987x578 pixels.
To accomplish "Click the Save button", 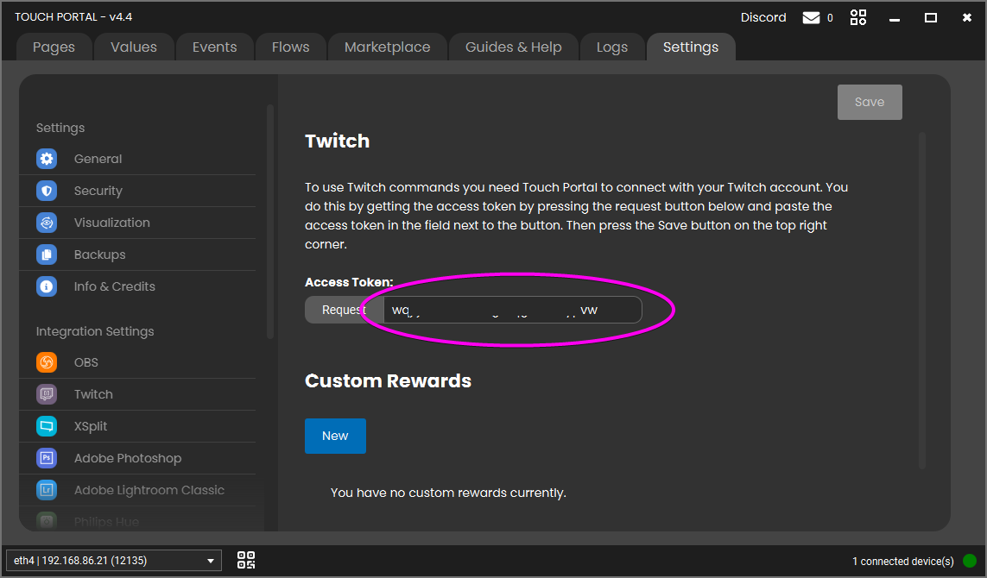I will [x=869, y=102].
